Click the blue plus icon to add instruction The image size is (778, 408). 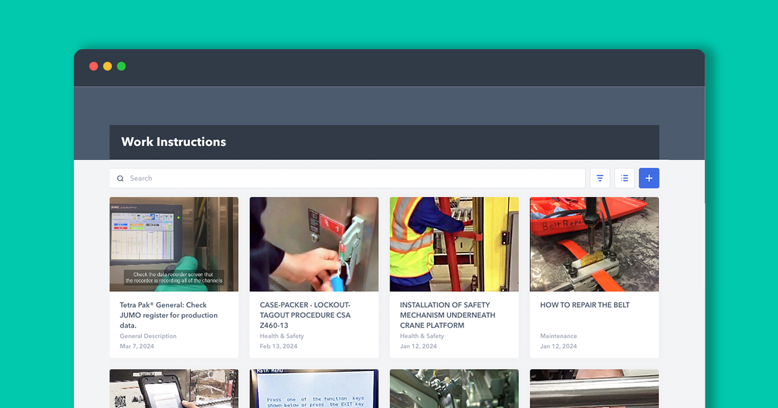[649, 177]
